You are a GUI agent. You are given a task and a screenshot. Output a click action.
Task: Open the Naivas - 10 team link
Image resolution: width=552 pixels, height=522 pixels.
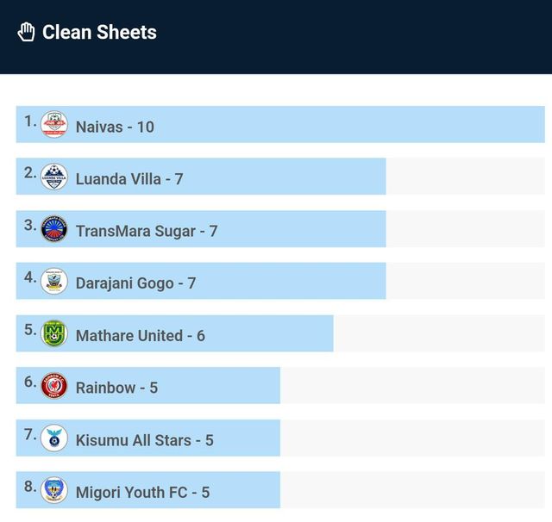click(x=115, y=127)
